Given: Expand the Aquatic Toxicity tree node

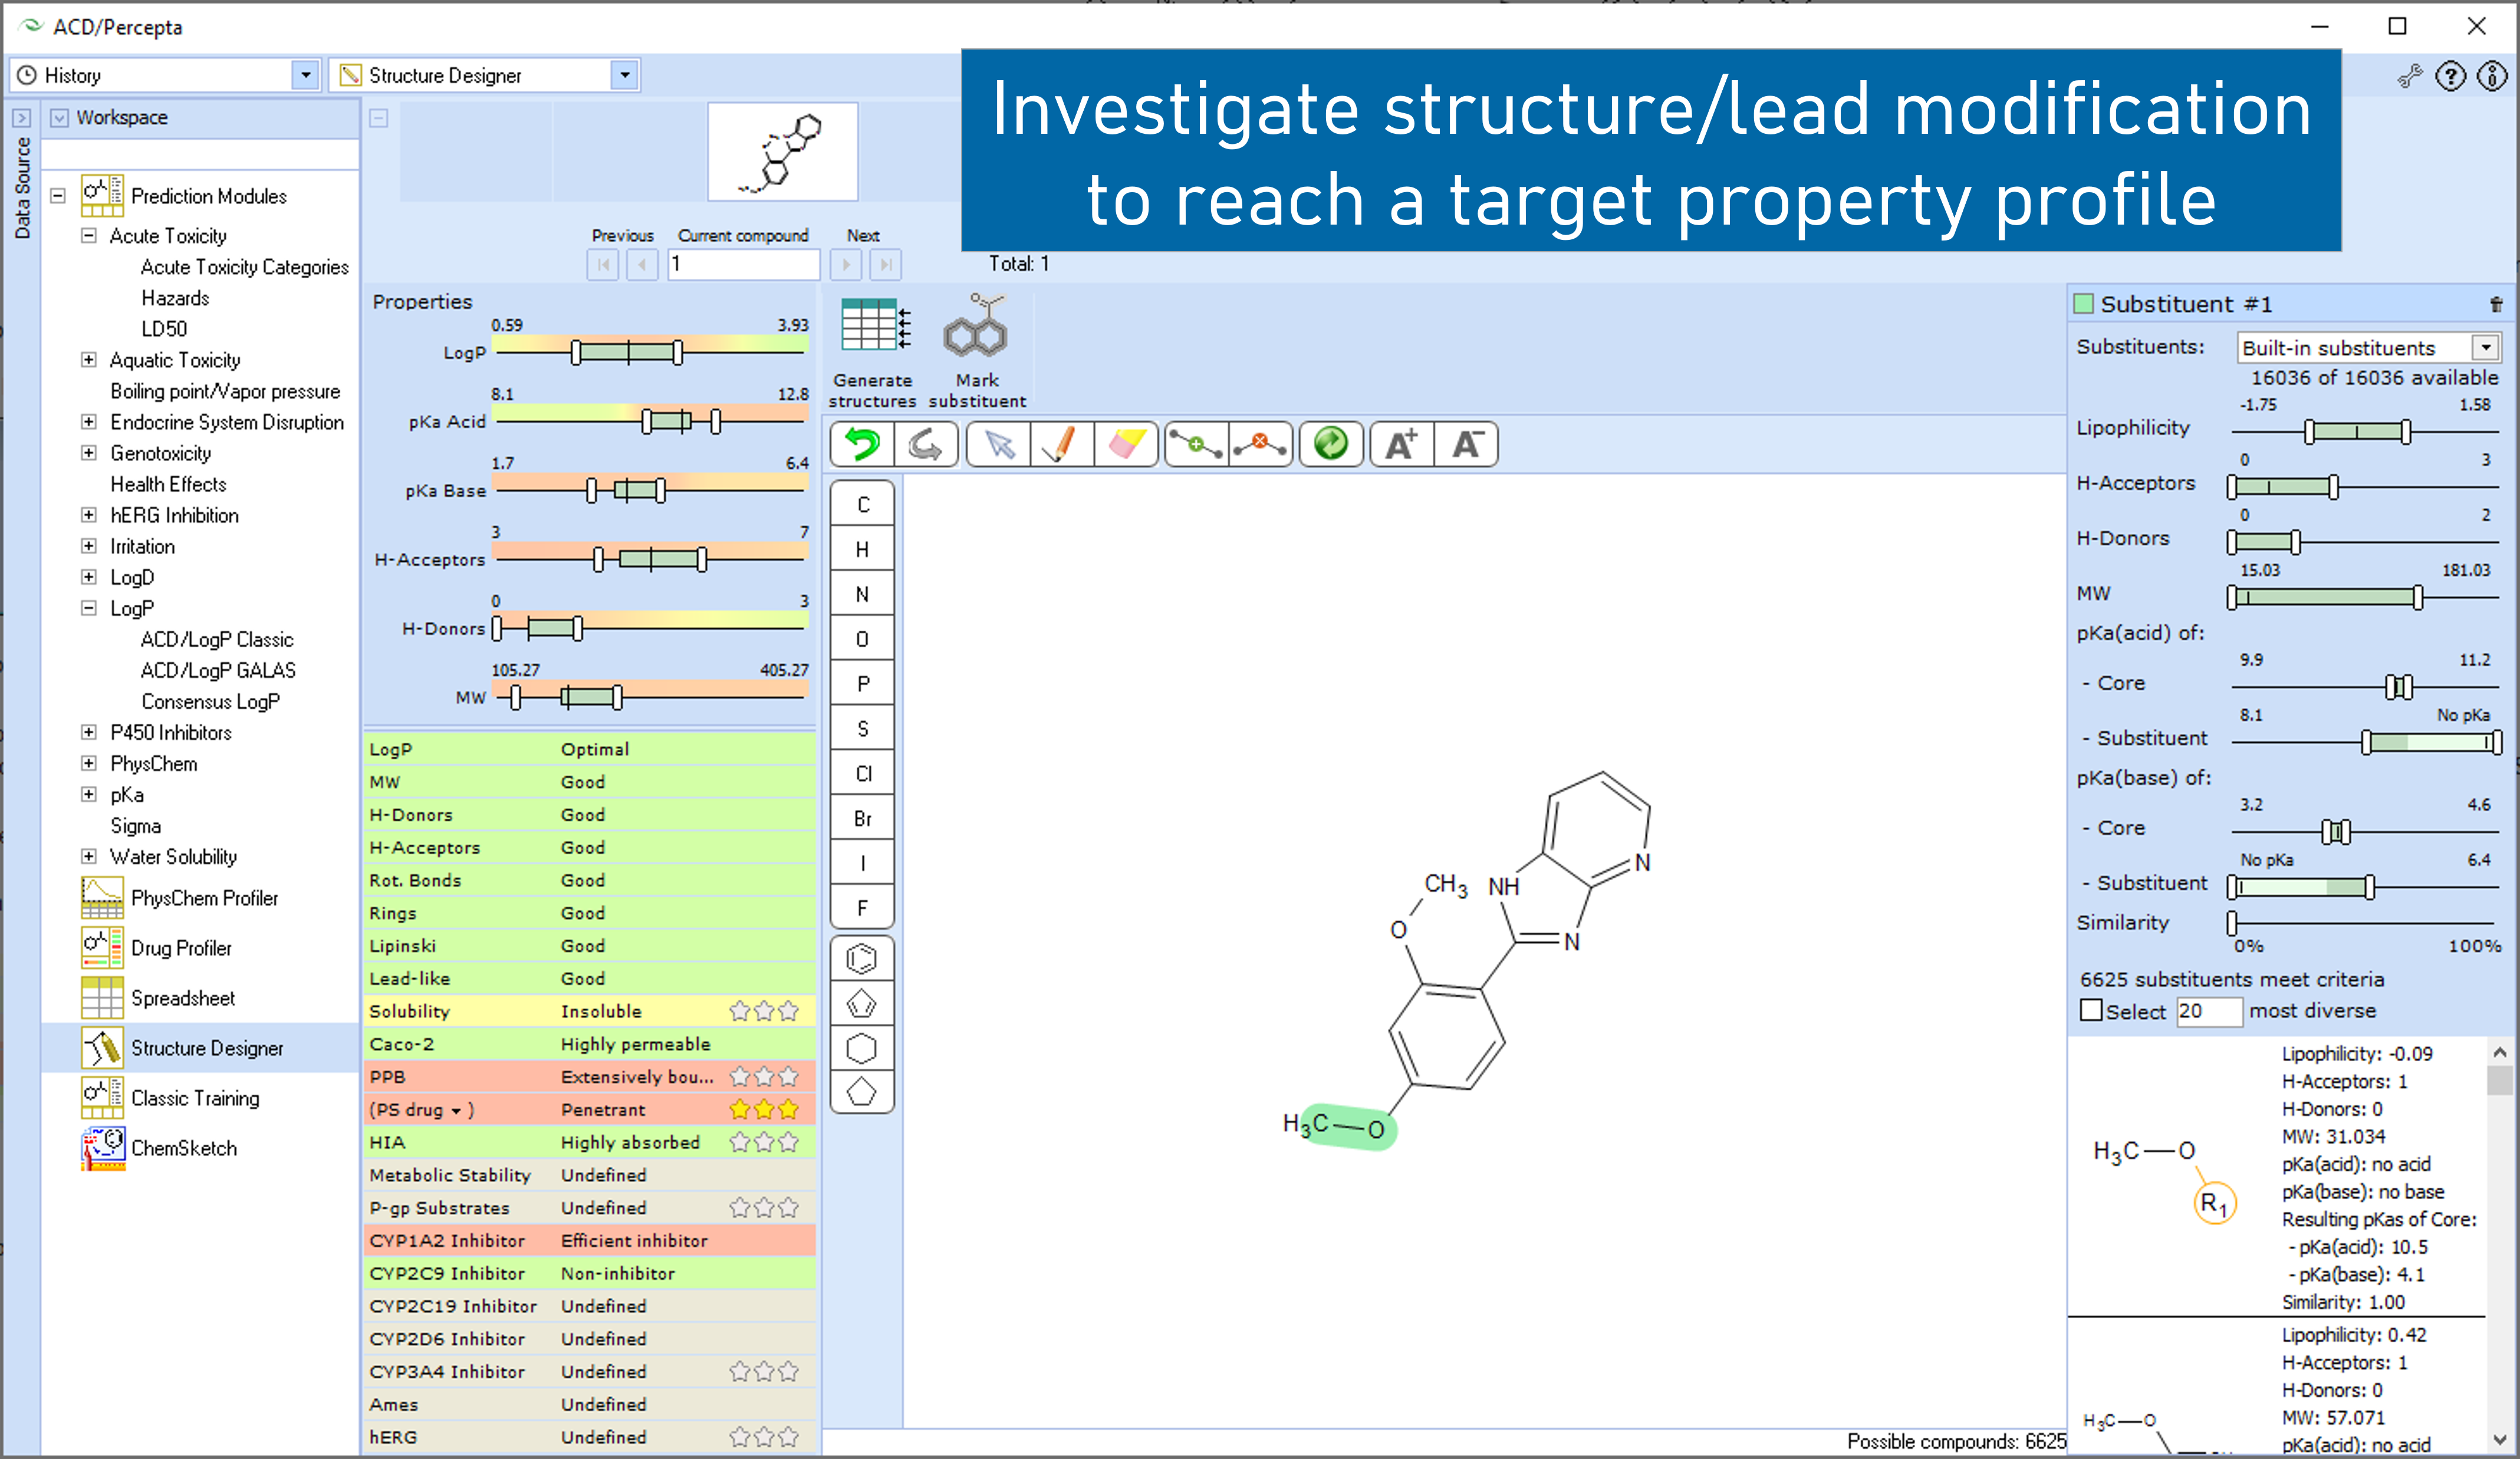Looking at the screenshot, I should click(89, 360).
